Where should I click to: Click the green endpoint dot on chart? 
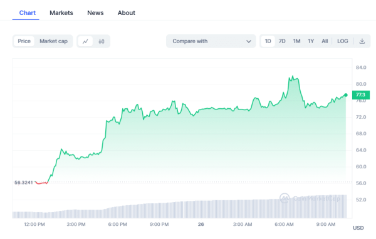point(346,95)
